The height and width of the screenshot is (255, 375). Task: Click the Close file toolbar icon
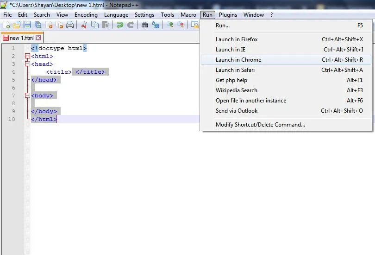tap(49, 25)
